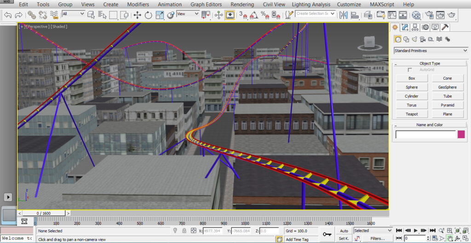Click the Teapot primitive button
Viewport: 471px width, 243px height.
(x=412, y=114)
